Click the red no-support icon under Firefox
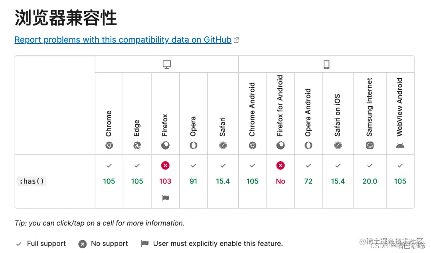Image resolution: width=431 pixels, height=253 pixels. click(165, 165)
